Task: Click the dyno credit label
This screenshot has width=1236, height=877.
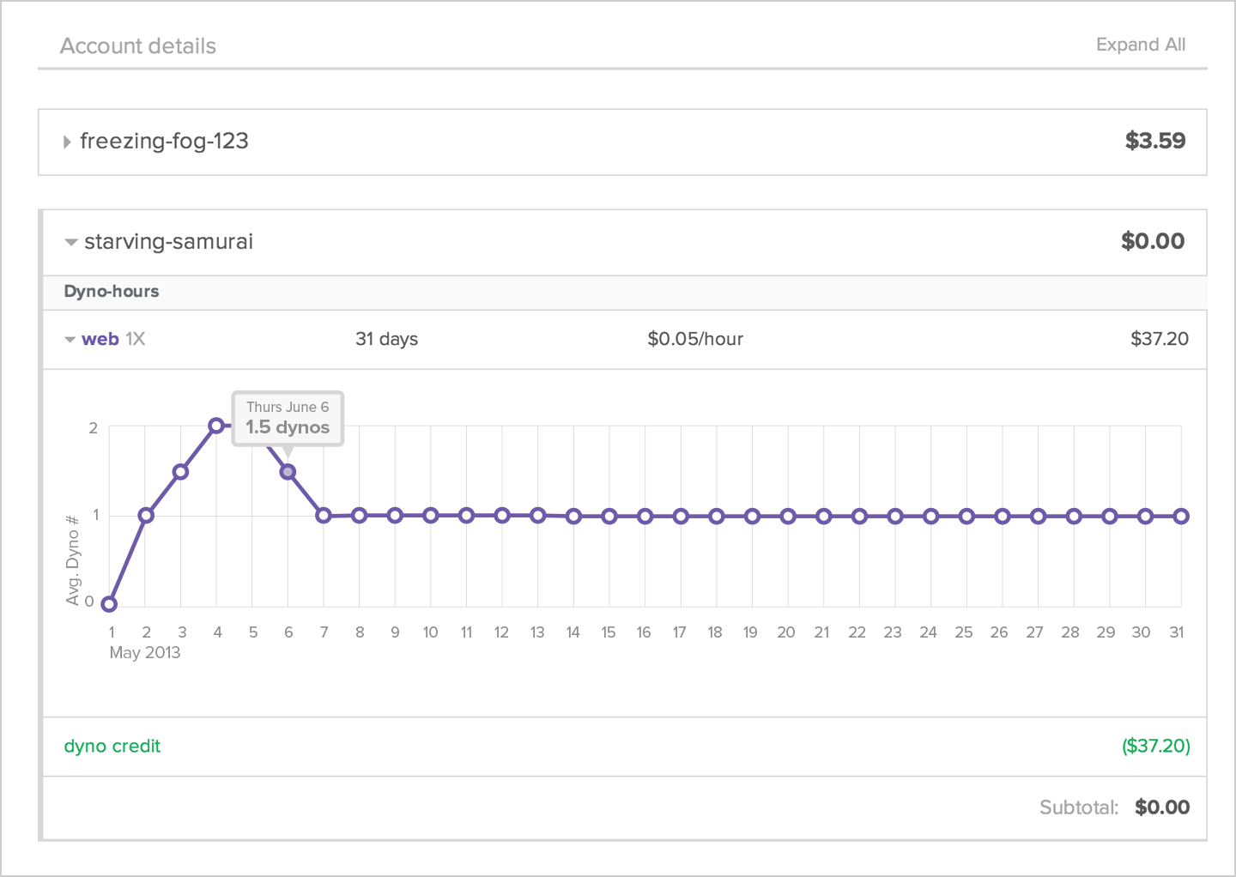Action: coord(112,747)
